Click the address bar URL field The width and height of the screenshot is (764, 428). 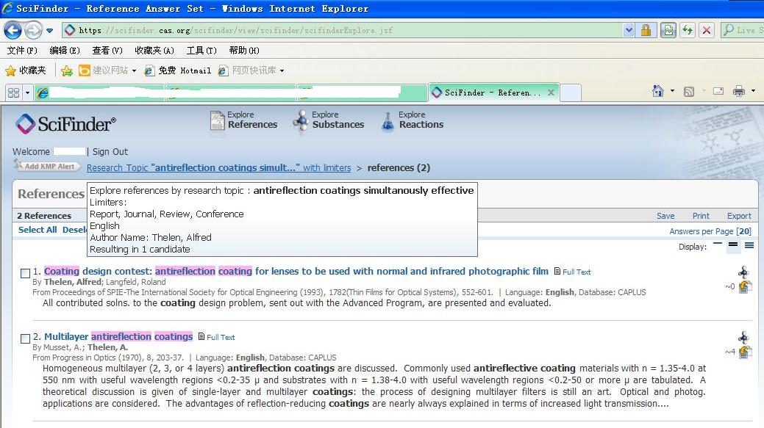coord(343,30)
